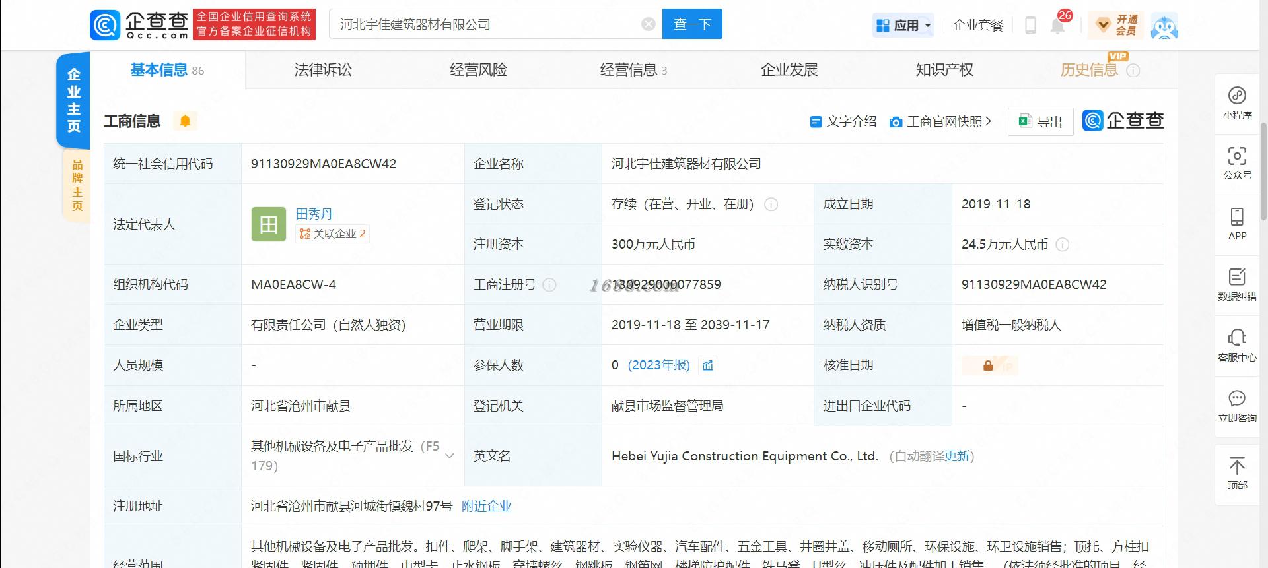The width and height of the screenshot is (1268, 568).
Task: Select the 营业期限 date range value
Action: [691, 325]
